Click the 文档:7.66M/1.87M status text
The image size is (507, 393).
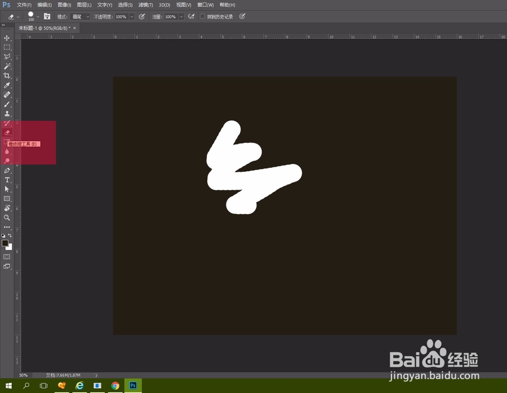63,375
